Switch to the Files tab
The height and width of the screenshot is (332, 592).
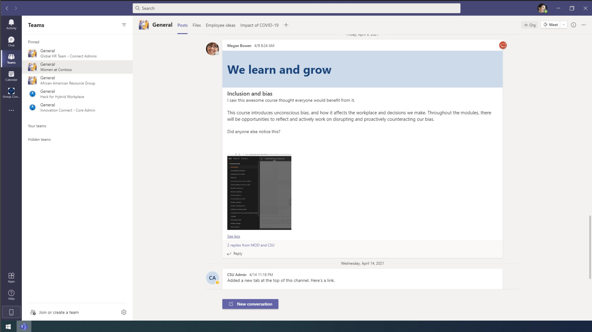[x=196, y=25]
